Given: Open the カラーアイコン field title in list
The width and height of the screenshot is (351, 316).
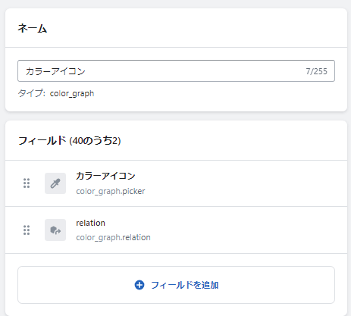Looking at the screenshot, I should tap(105, 176).
